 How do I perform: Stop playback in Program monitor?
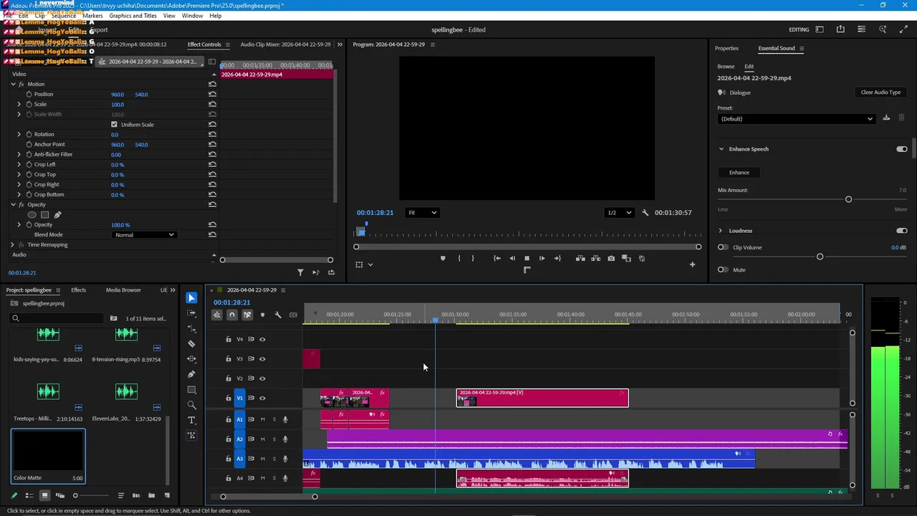(x=527, y=258)
